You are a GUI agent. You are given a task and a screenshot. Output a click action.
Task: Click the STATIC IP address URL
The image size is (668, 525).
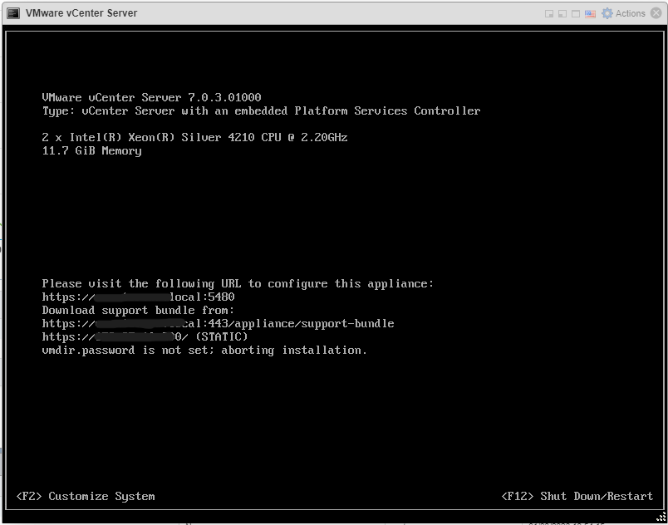[145, 336]
